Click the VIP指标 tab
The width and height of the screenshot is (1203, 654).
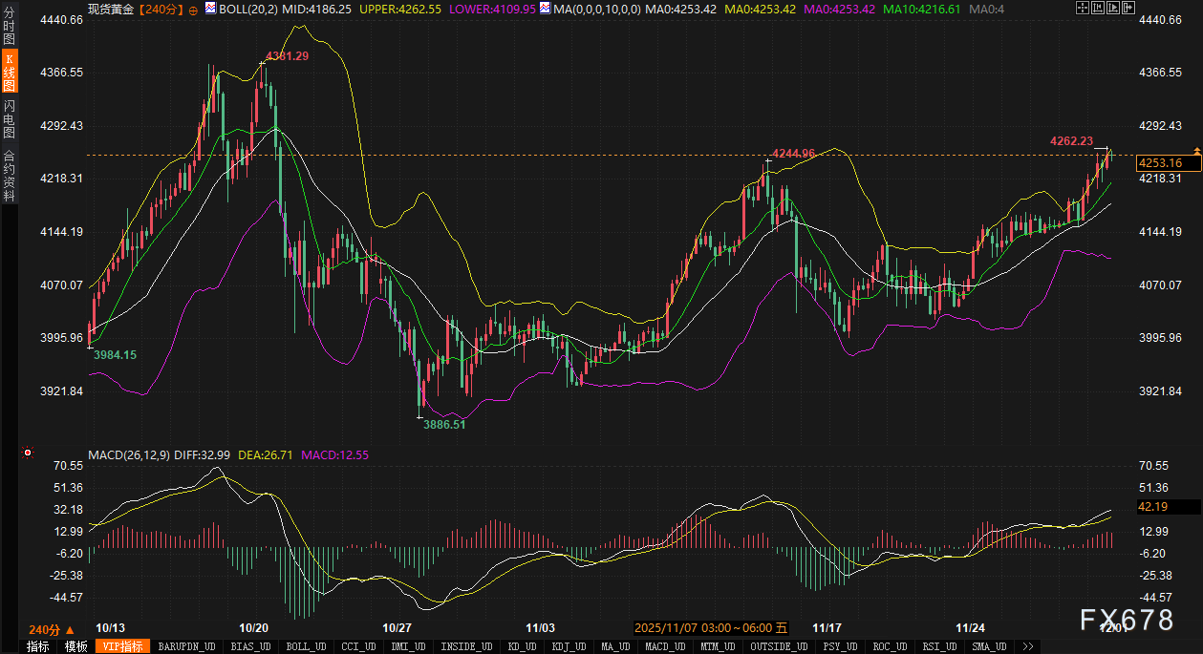point(122,646)
